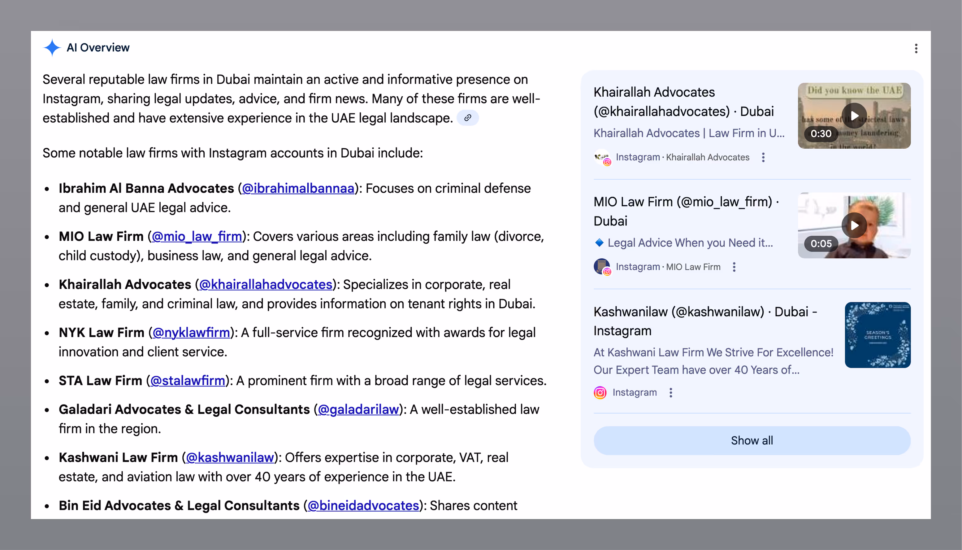Click the MIO Law Firm Instagram profile avatar

pyautogui.click(x=602, y=267)
